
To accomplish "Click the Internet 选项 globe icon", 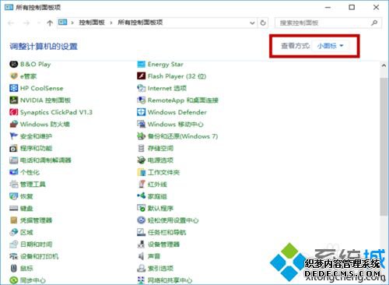I will tap(141, 88).
